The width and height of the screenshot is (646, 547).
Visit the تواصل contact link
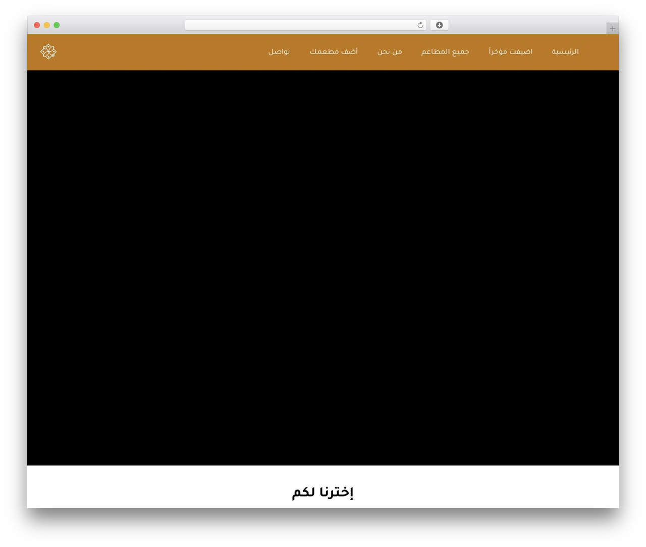(279, 51)
